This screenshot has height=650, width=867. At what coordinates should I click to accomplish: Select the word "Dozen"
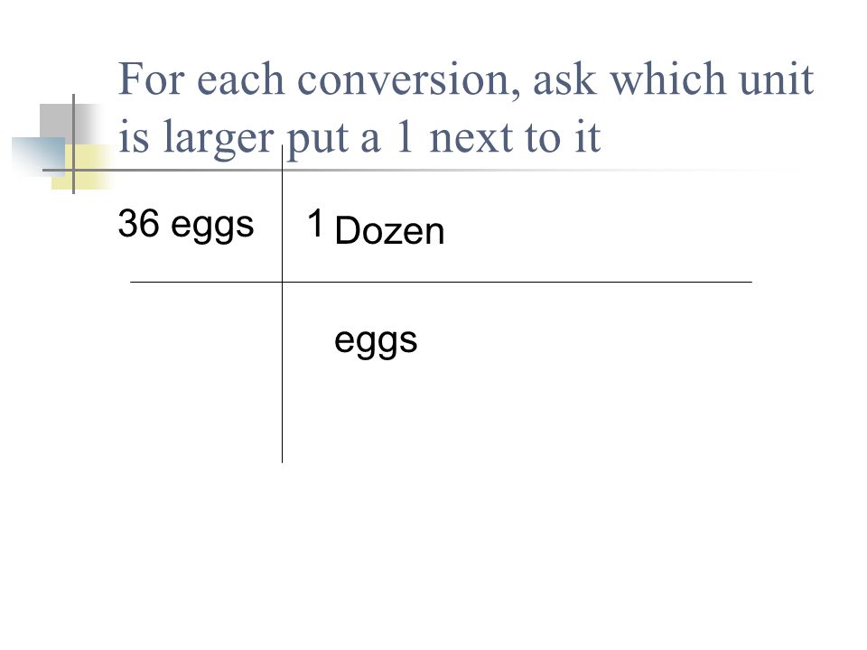click(x=389, y=230)
